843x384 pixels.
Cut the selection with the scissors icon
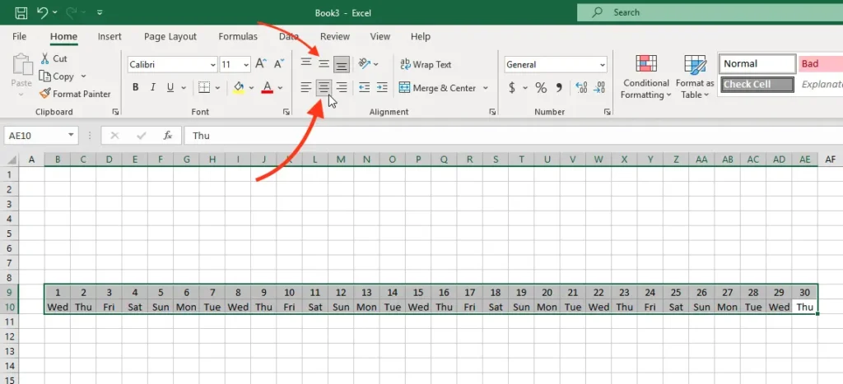(x=54, y=58)
